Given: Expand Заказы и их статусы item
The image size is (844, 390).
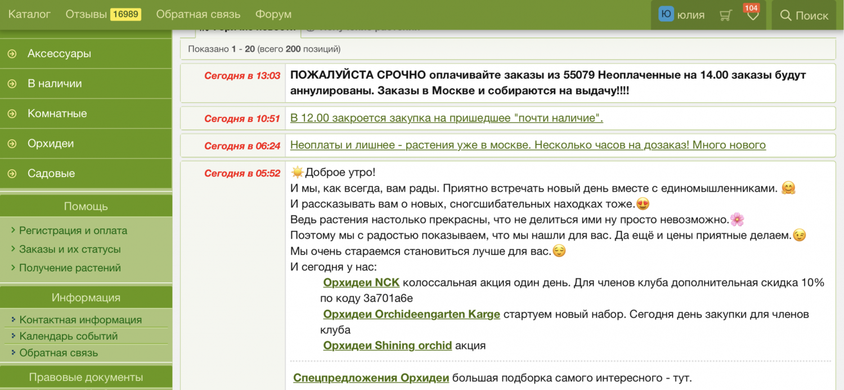Looking at the screenshot, I should 70,249.
